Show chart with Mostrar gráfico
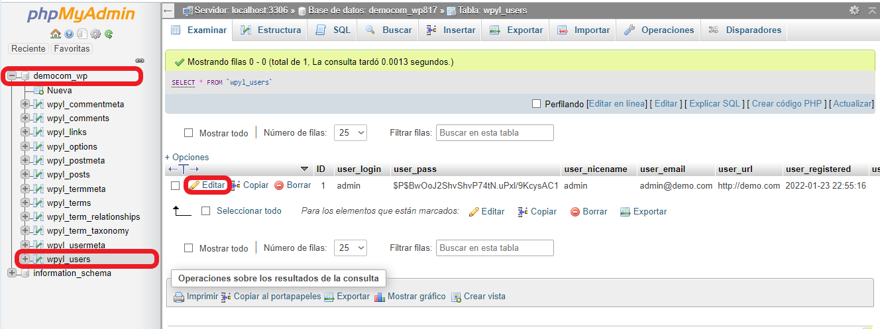The height and width of the screenshot is (329, 880). pyautogui.click(x=410, y=297)
